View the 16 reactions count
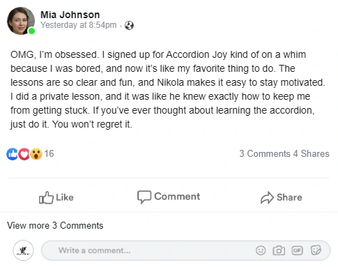The width and height of the screenshot is (338, 267). [x=49, y=153]
